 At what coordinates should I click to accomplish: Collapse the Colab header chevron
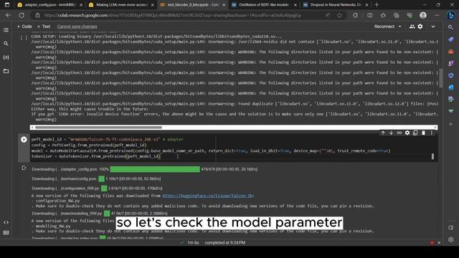coord(433,27)
